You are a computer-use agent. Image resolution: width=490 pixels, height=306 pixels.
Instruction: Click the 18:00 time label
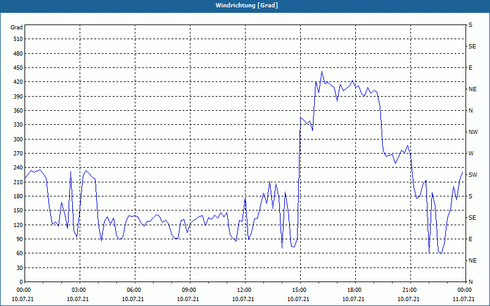[353, 290]
